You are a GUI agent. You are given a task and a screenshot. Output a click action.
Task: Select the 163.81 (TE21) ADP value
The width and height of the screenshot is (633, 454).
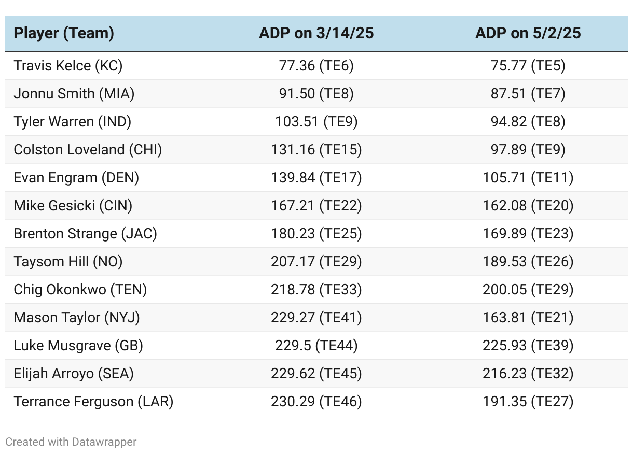(x=528, y=318)
